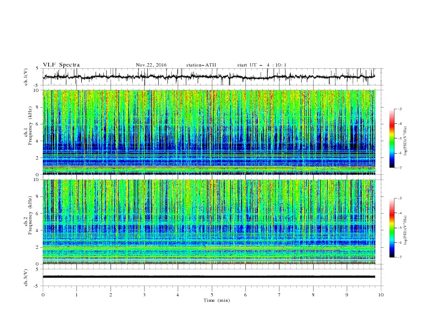Click the "8" kHz tick of ch.1 spectrogram
Screen dimensions: 429x331
(x=38, y=107)
